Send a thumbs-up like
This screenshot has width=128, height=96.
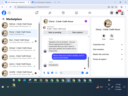pos(87,73)
